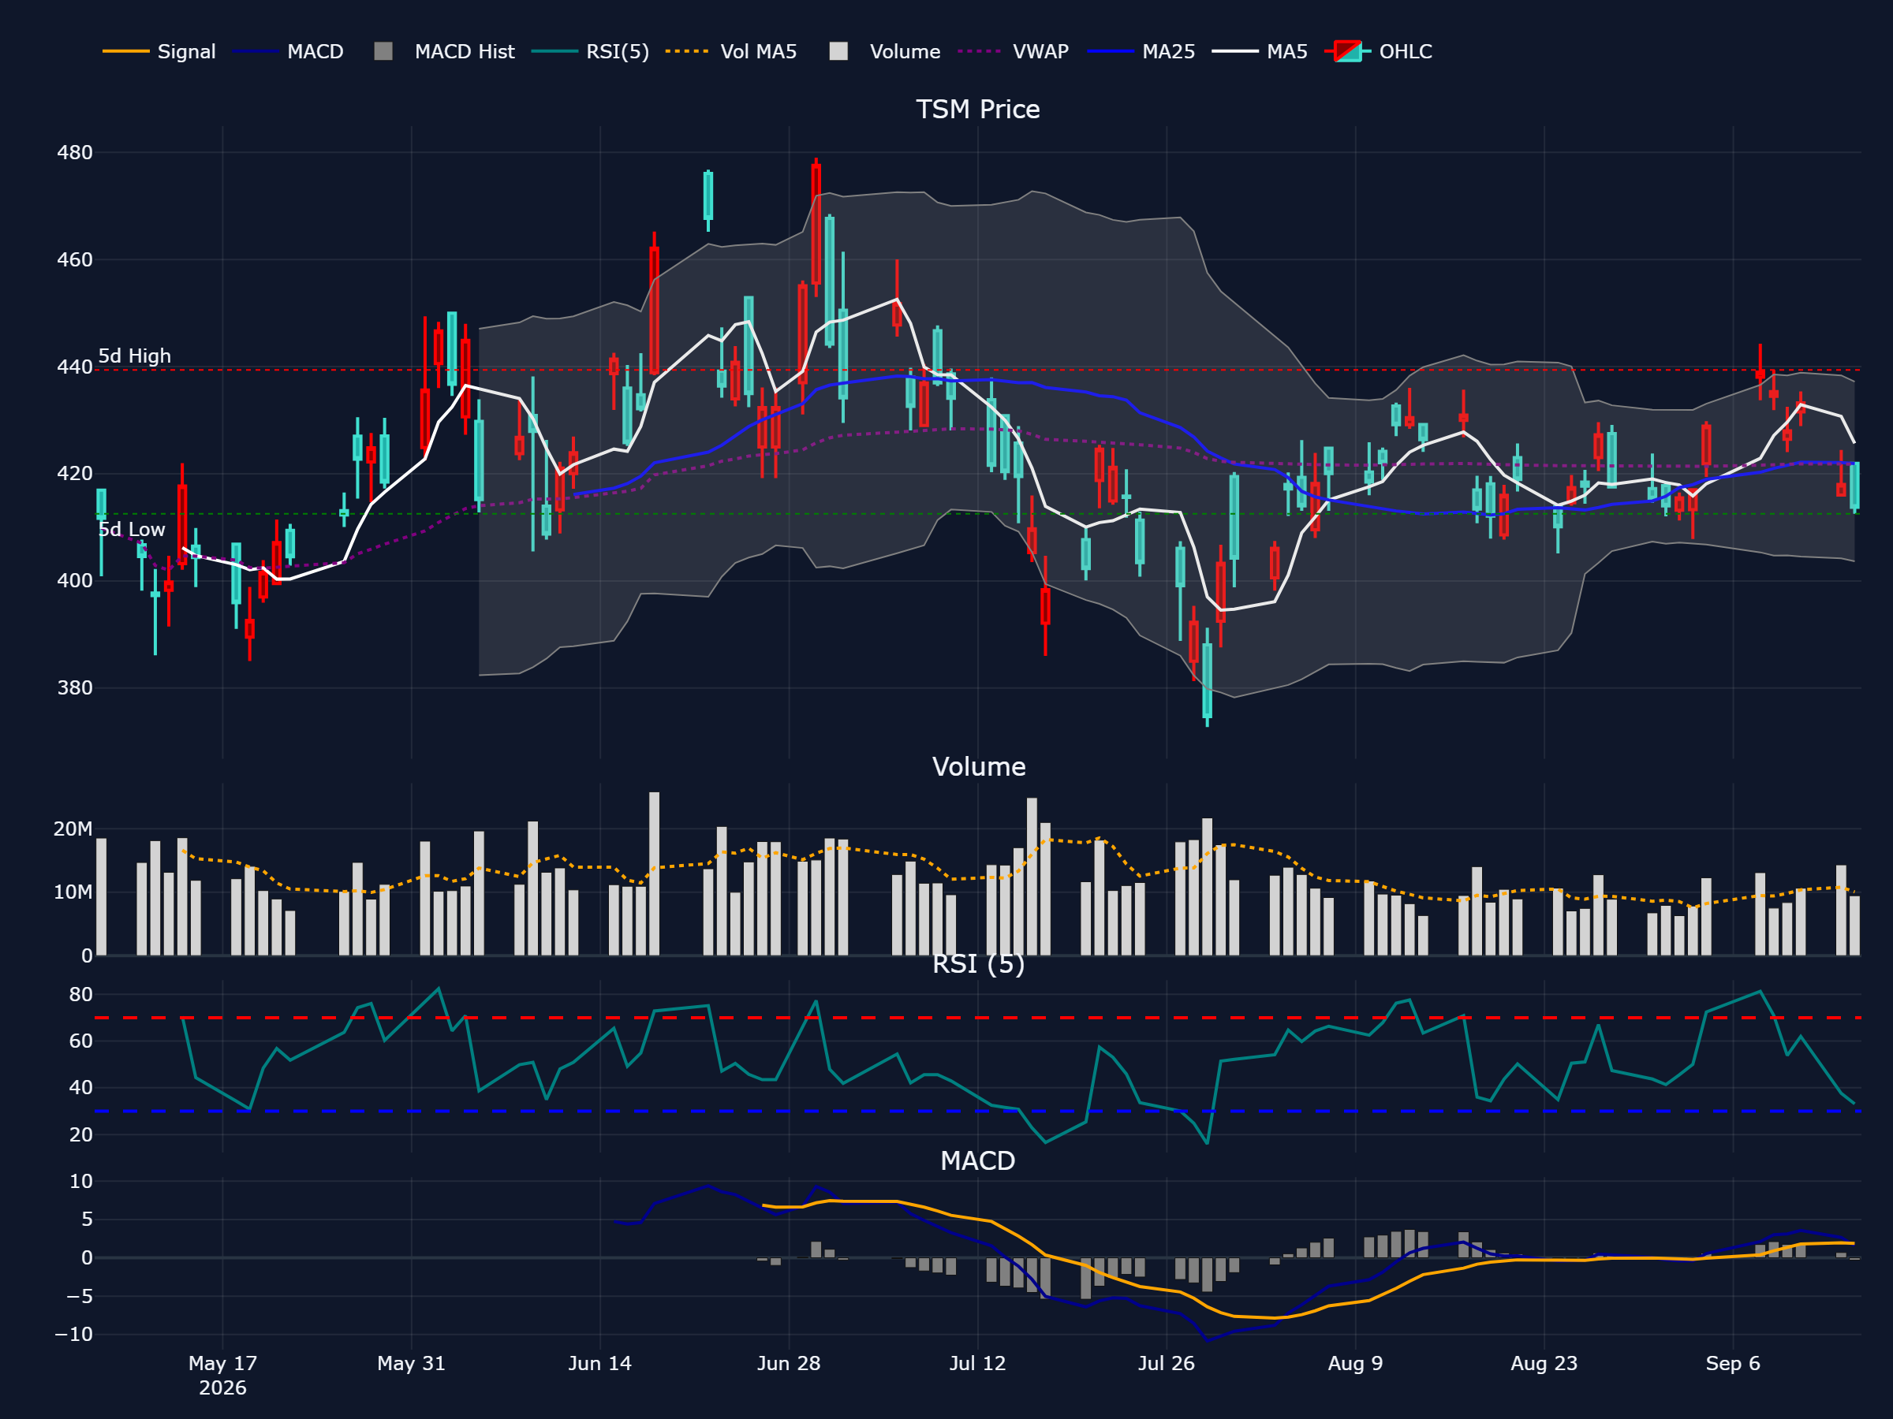This screenshot has width=1893, height=1419.
Task: Click the OHLC candlestick legend icon
Action: coord(1348,51)
